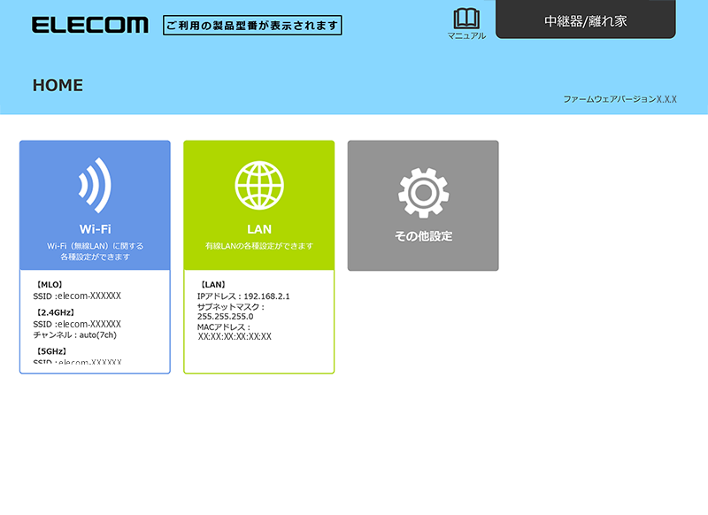
Task: Click the 有線LANの各種設定ができます description
Action: [x=259, y=246]
